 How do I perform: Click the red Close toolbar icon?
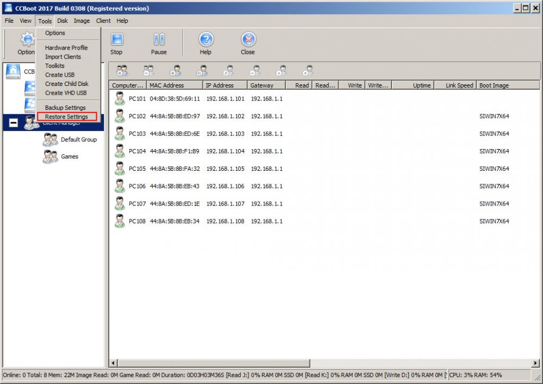point(248,39)
